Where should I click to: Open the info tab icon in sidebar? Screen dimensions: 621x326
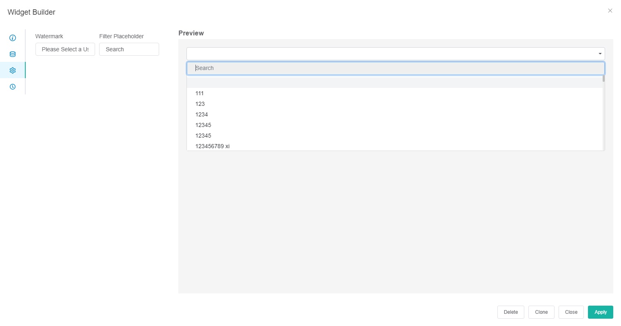point(13,38)
